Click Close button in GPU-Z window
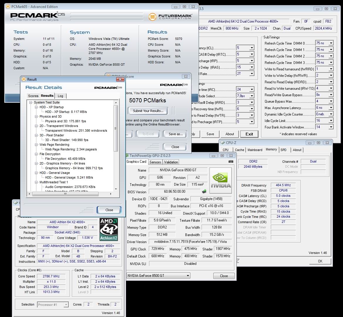 click(224, 276)
